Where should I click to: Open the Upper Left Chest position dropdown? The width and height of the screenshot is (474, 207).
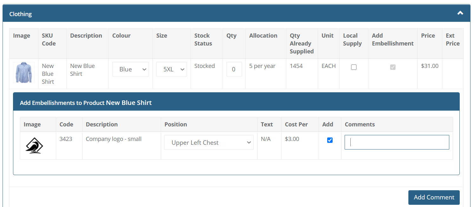click(x=209, y=143)
